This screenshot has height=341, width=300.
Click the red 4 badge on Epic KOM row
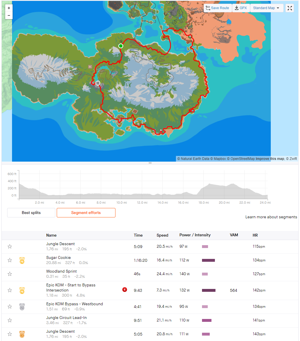(125, 290)
